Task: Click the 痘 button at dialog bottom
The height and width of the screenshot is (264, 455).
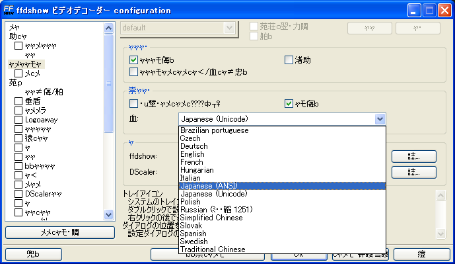Action: coord(421,254)
